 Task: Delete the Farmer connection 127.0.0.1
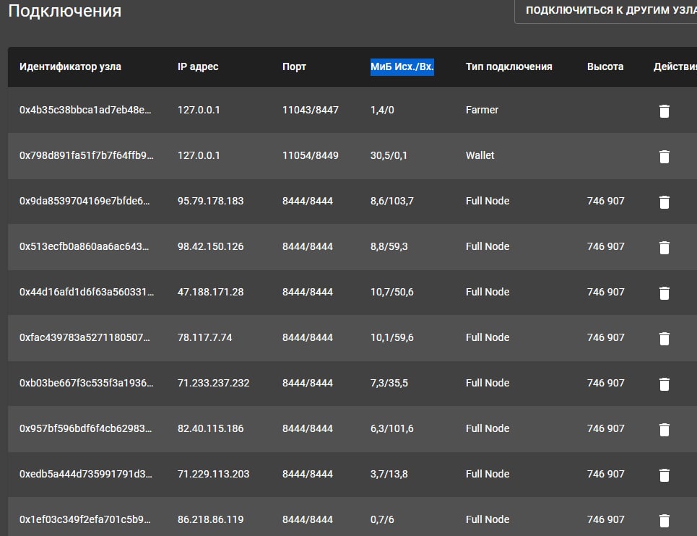664,111
